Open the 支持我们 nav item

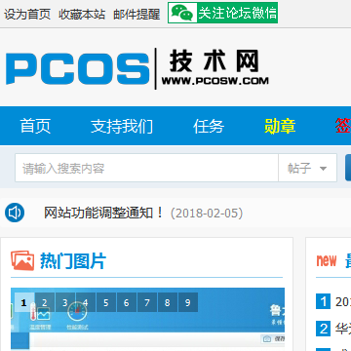tap(122, 126)
